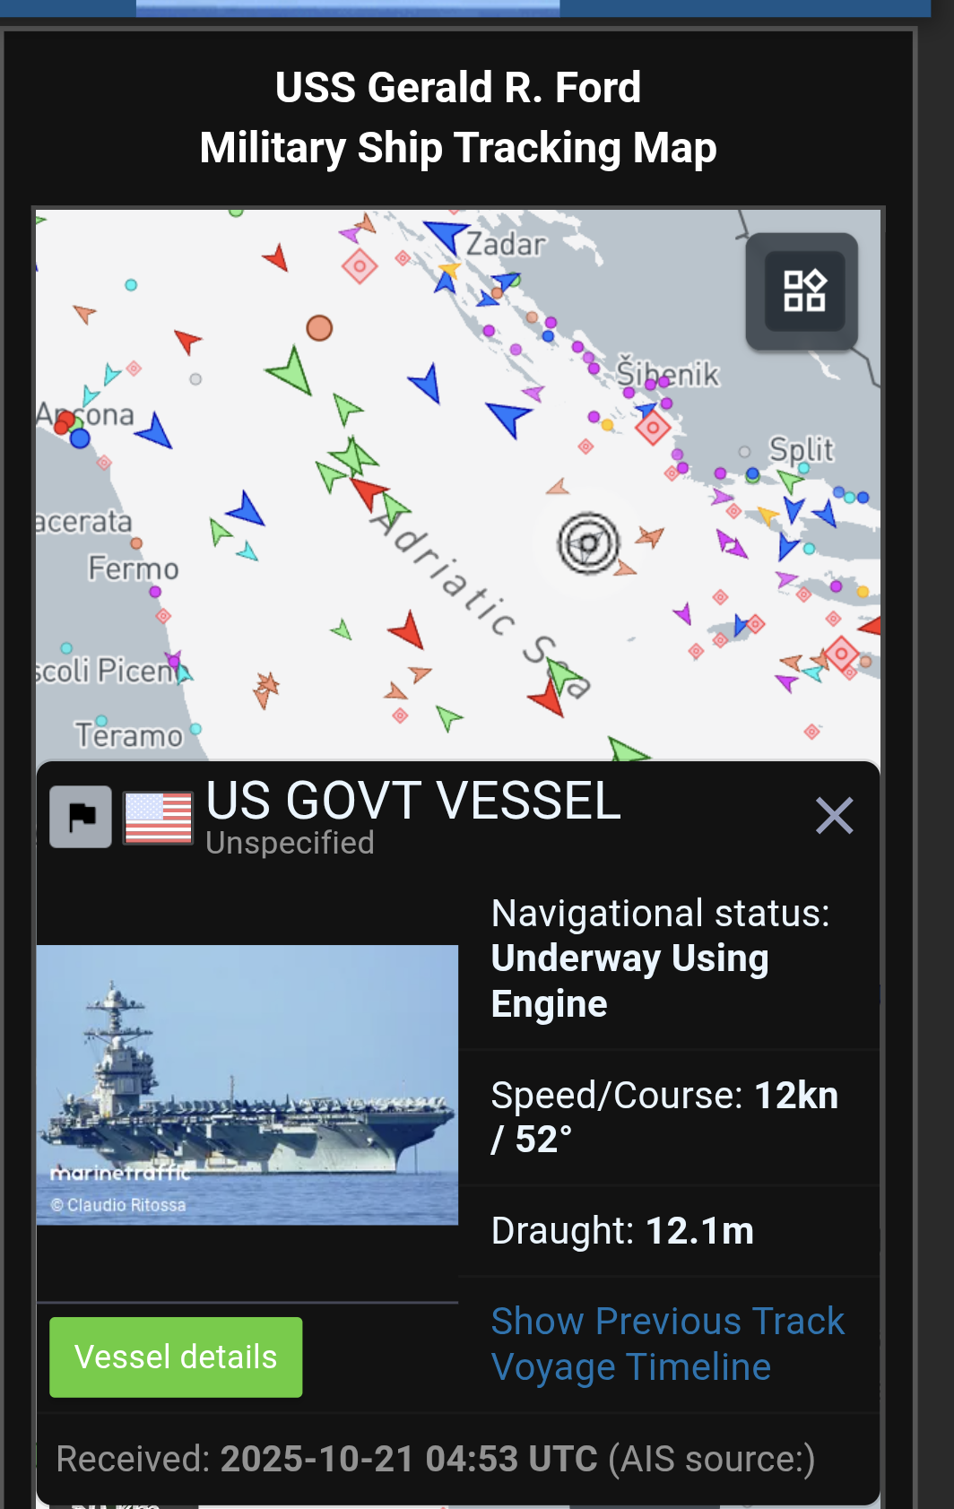Close the US GOVT VESSEL popup
This screenshot has width=954, height=1509.
click(x=834, y=816)
